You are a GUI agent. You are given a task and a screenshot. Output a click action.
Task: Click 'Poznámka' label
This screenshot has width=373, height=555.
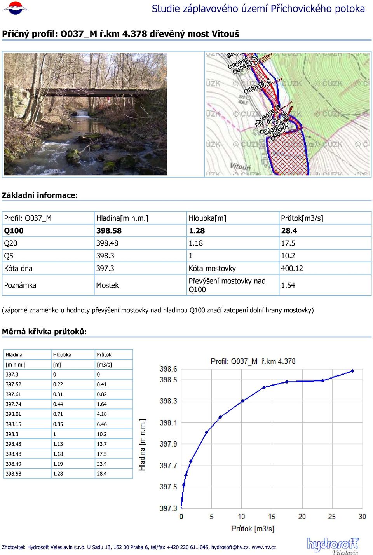click(x=20, y=285)
